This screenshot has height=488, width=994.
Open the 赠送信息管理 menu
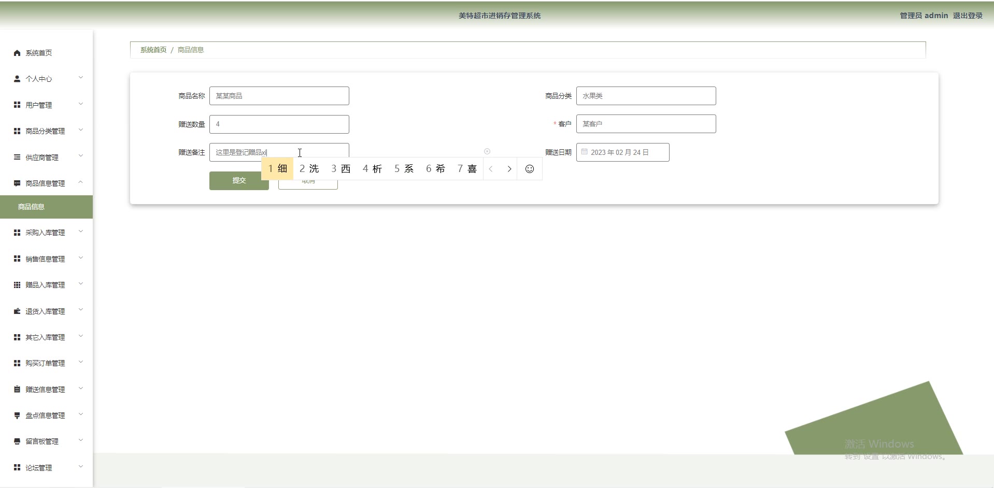click(x=46, y=390)
